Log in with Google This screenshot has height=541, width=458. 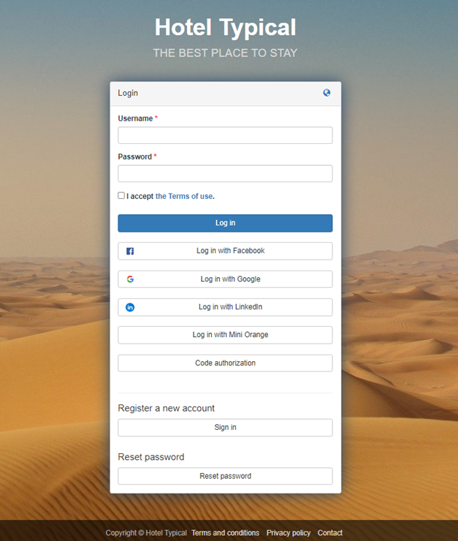tap(225, 279)
